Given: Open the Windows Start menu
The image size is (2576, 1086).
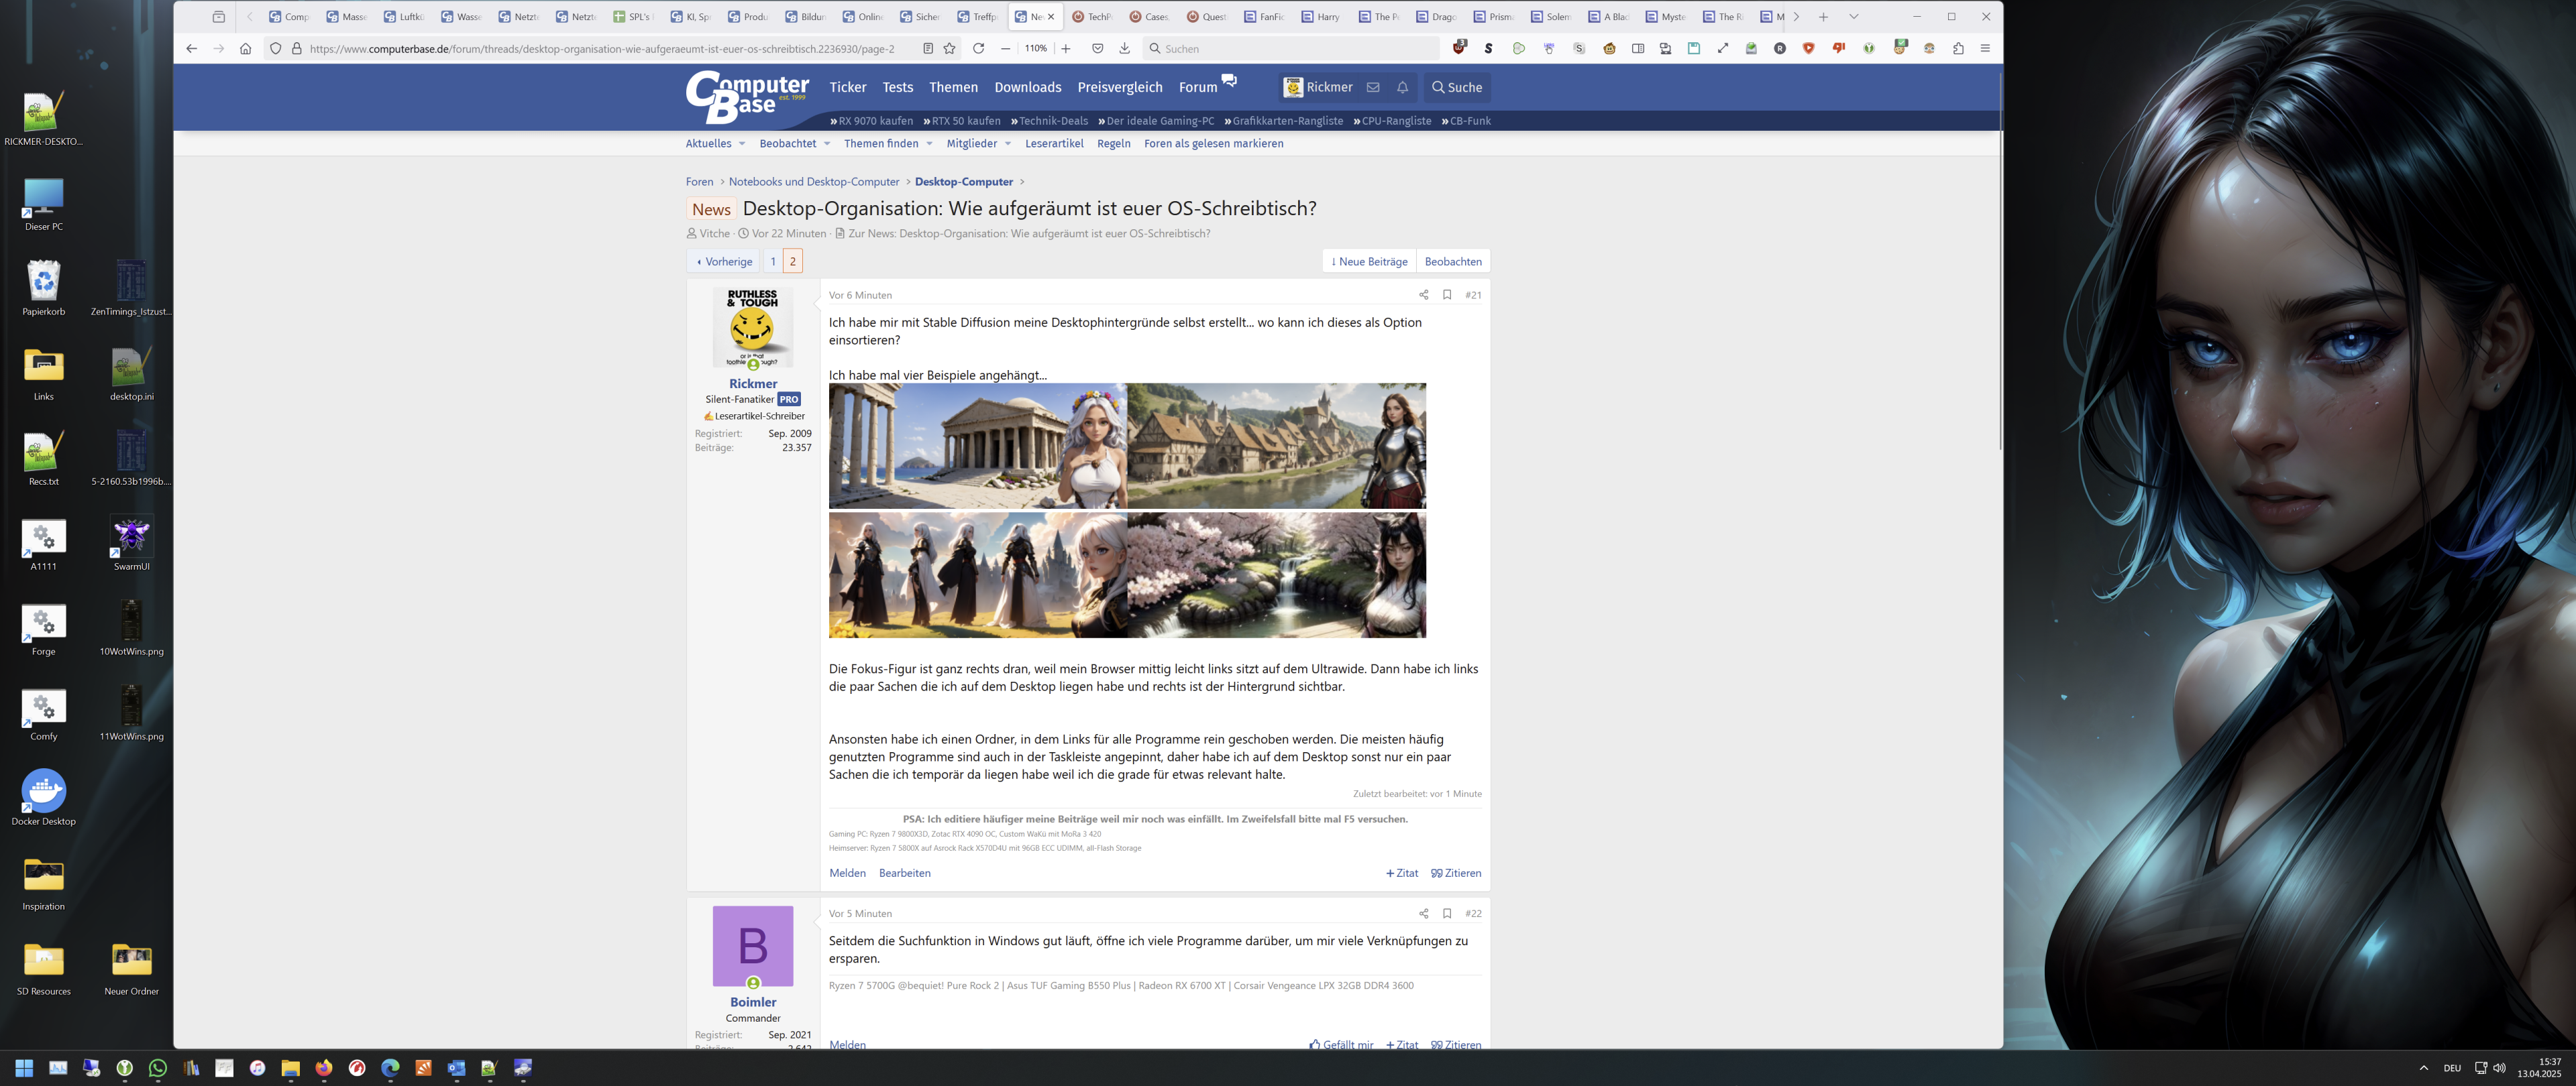Looking at the screenshot, I should [x=24, y=1068].
